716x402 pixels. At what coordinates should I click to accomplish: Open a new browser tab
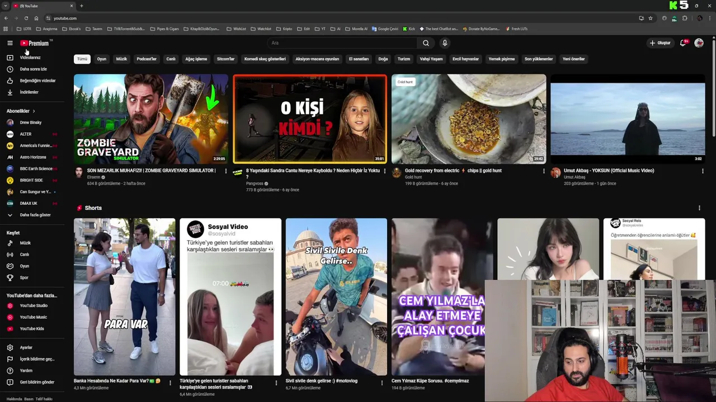pyautogui.click(x=82, y=6)
